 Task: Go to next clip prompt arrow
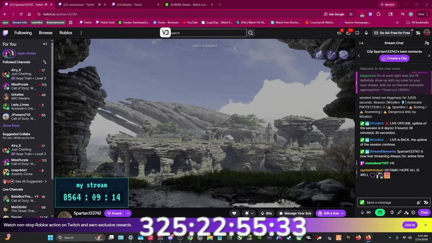coord(429,56)
